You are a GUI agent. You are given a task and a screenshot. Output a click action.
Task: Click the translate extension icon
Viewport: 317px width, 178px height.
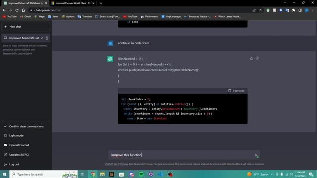click(287, 10)
